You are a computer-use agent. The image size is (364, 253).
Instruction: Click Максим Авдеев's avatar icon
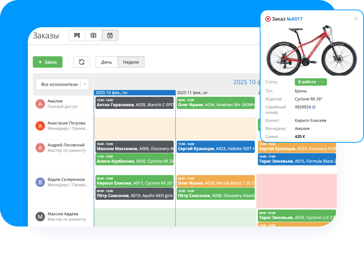(x=40, y=217)
